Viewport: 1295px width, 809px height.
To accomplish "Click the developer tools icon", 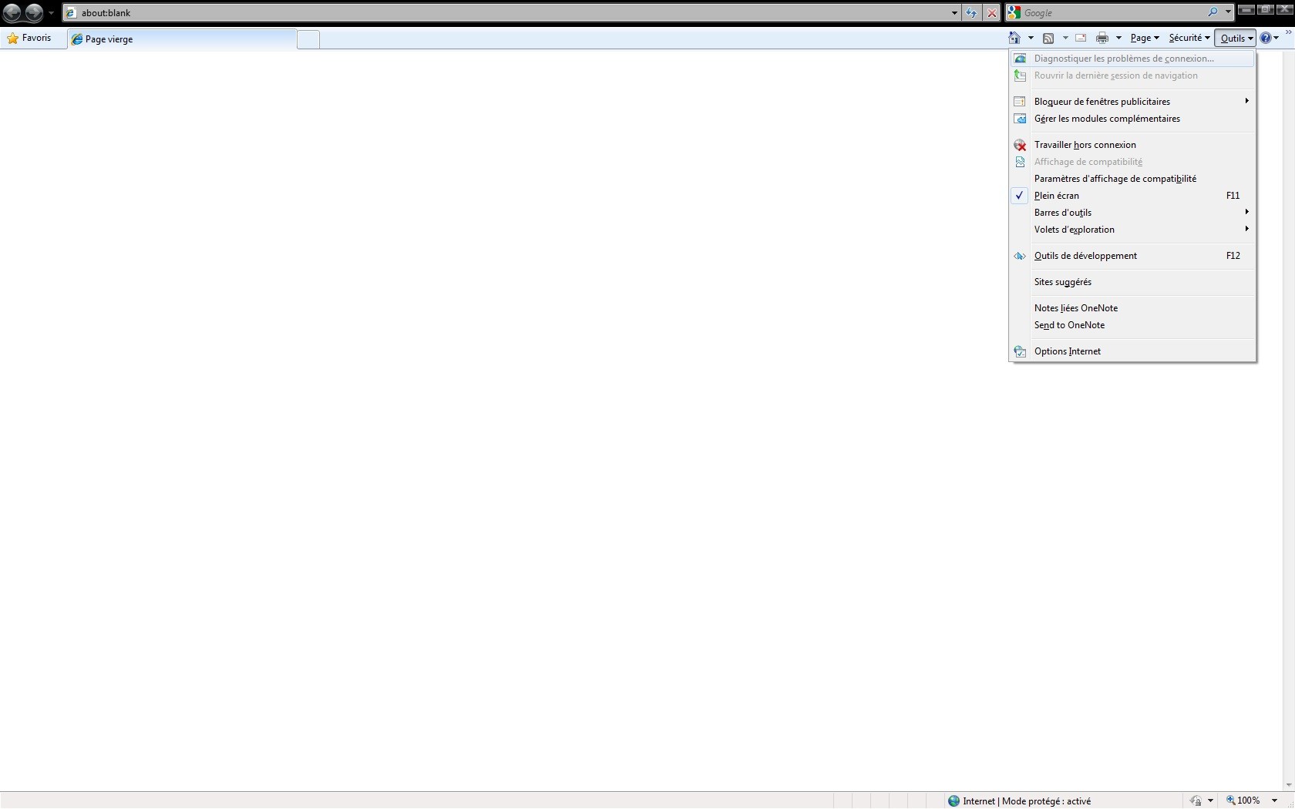I will pos(1020,256).
